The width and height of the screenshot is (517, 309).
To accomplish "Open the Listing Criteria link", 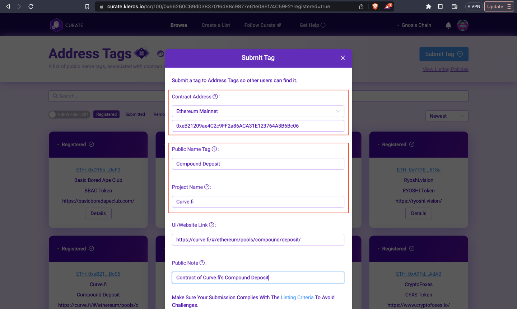I will (x=297, y=297).
